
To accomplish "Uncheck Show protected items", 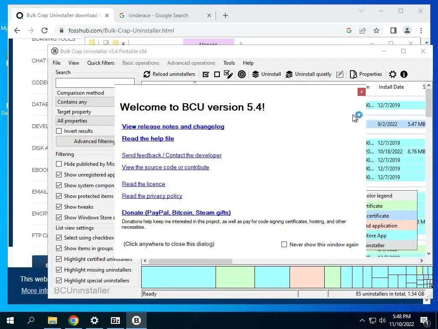I will (x=59, y=196).
